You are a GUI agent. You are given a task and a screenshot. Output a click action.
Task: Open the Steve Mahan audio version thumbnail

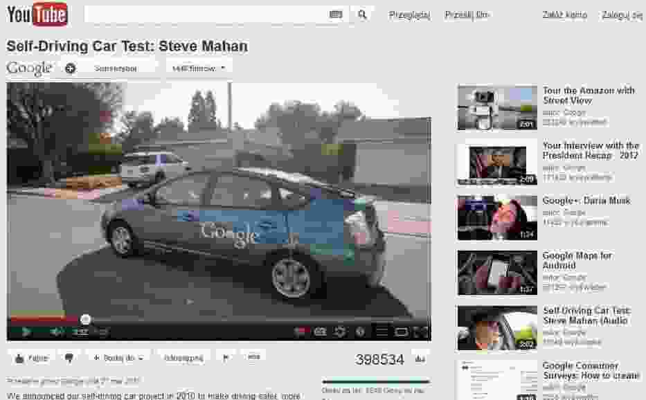coord(497,328)
